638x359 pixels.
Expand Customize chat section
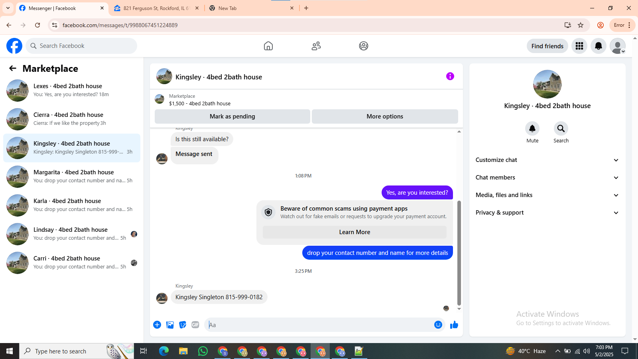click(x=547, y=160)
